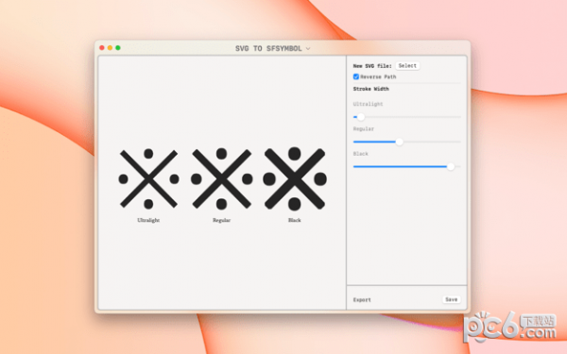This screenshot has width=567, height=354.
Task: Adjust the Black stroke width slider
Action: [451, 166]
